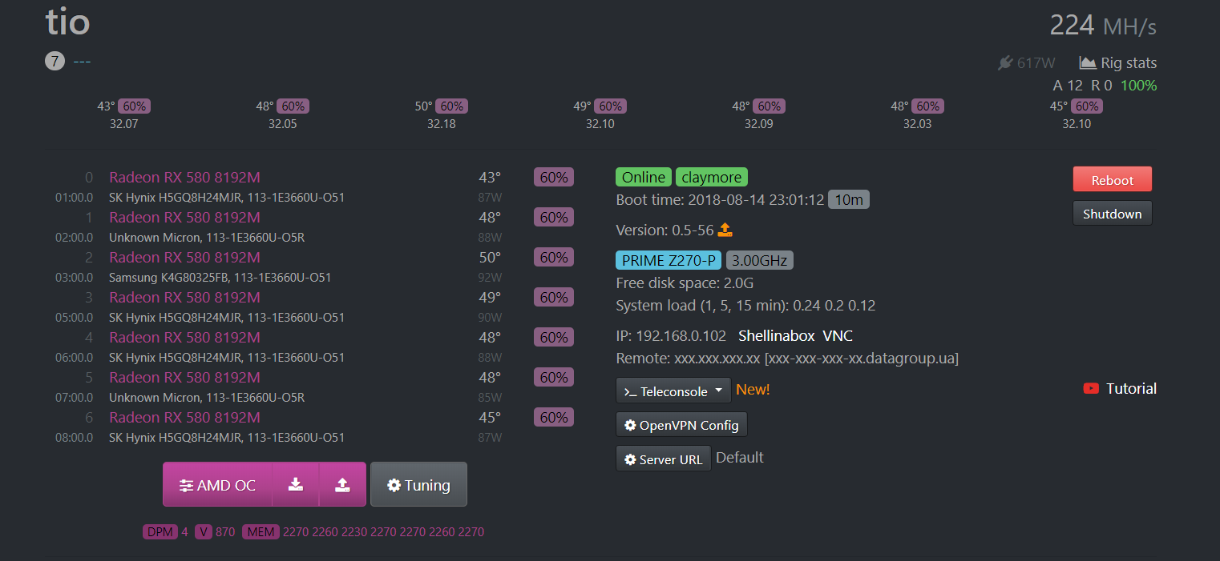Open Rig stats chart icon

click(x=1087, y=62)
